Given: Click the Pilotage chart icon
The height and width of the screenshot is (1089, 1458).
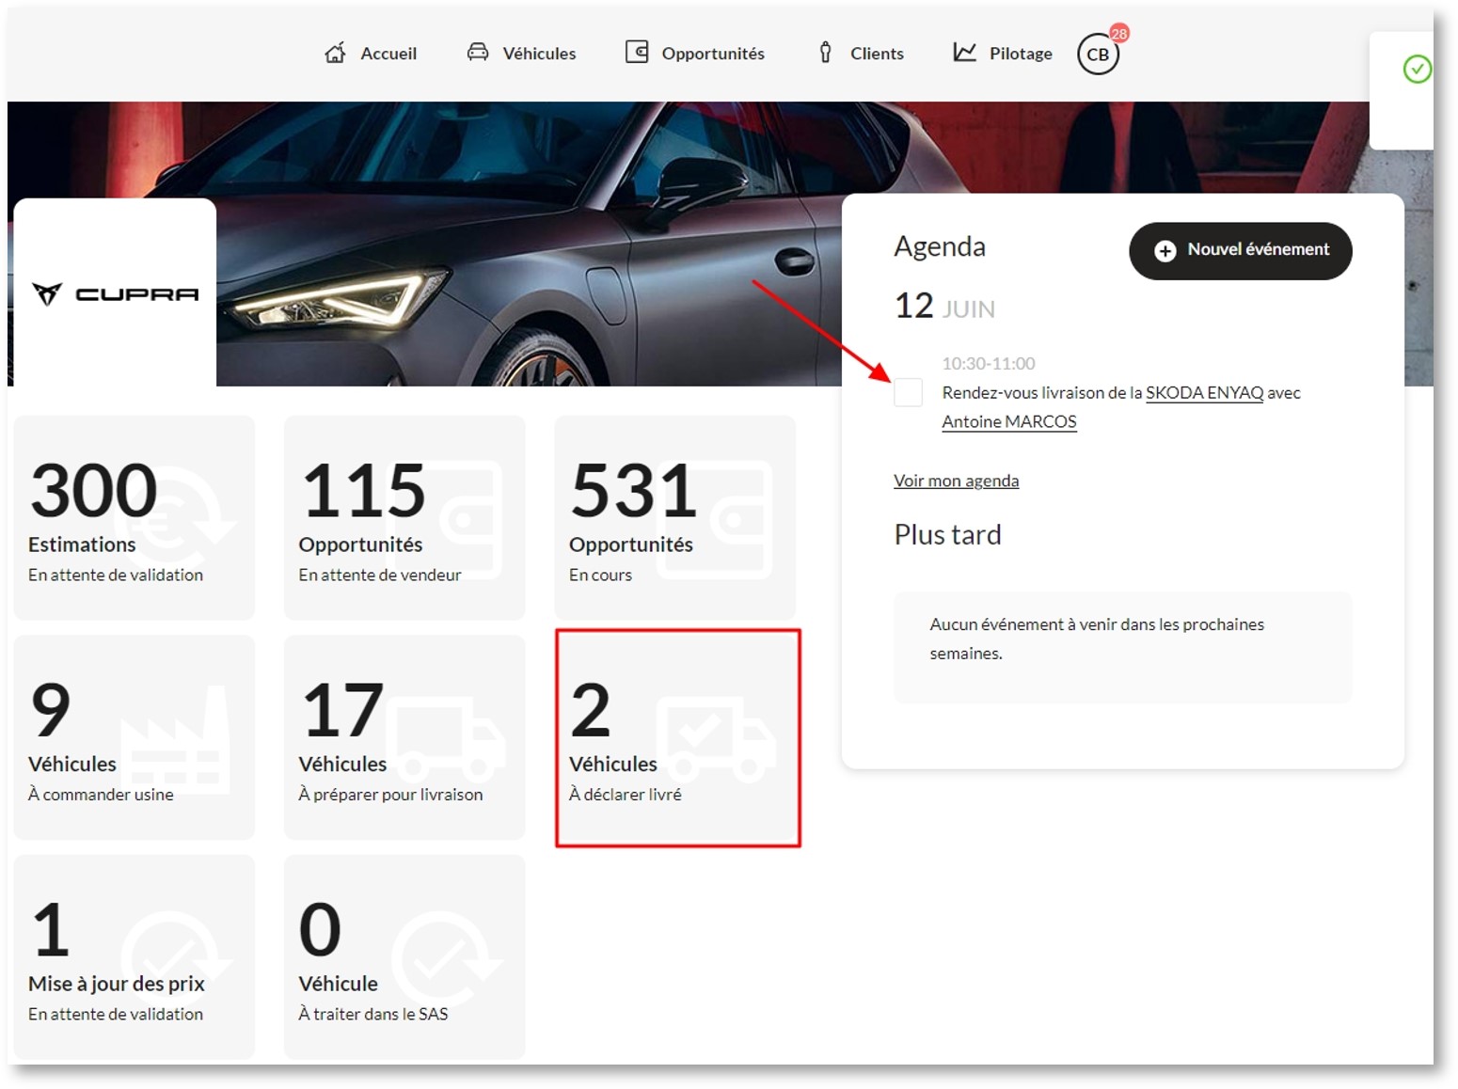Looking at the screenshot, I should pyautogui.click(x=964, y=52).
